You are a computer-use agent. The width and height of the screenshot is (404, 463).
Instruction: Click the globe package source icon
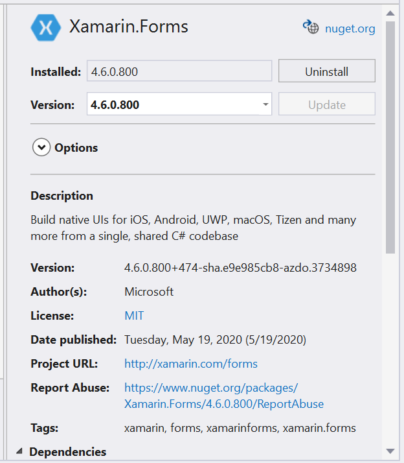pyautogui.click(x=311, y=27)
